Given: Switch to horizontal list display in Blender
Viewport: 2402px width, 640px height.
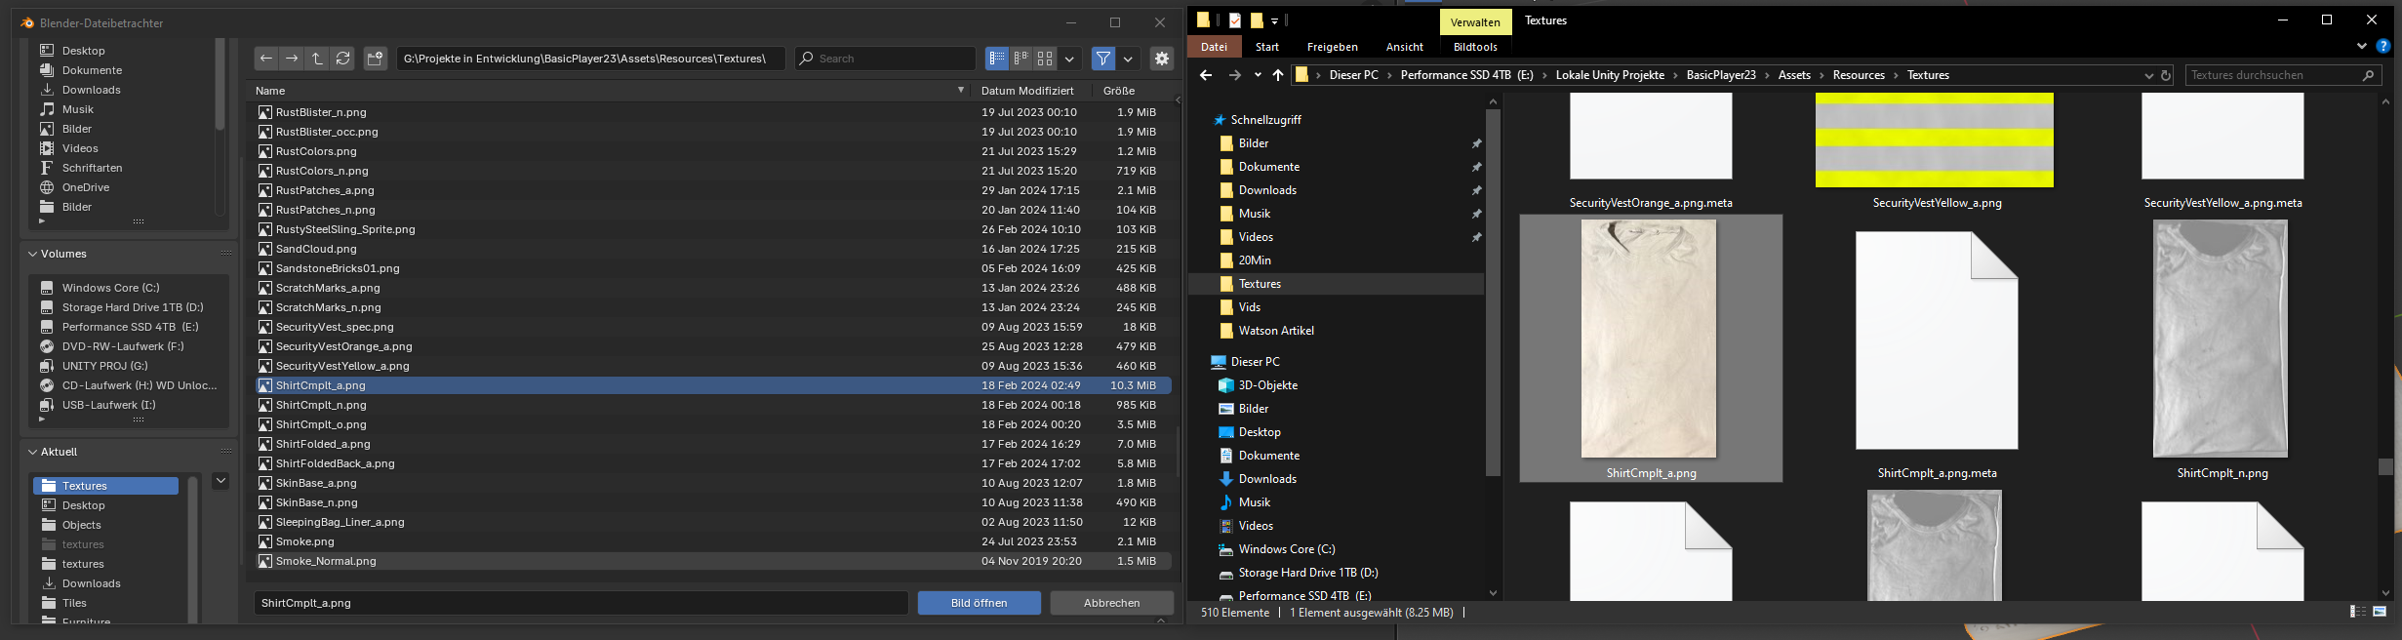Looking at the screenshot, I should coord(1021,59).
